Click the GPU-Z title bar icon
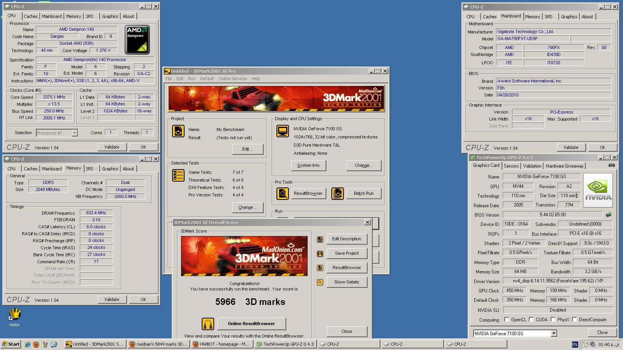The height and width of the screenshot is (350, 623). 473,157
